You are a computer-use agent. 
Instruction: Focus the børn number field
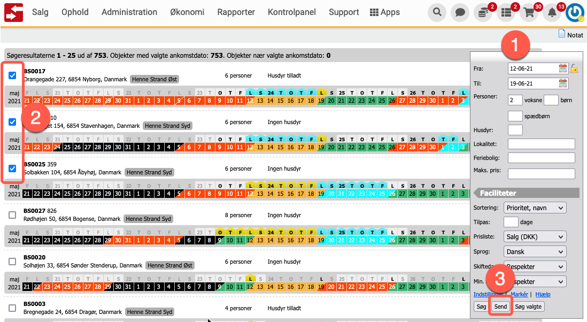551,100
